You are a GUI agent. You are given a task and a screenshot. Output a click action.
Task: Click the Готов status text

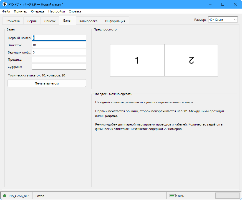coord(40,196)
